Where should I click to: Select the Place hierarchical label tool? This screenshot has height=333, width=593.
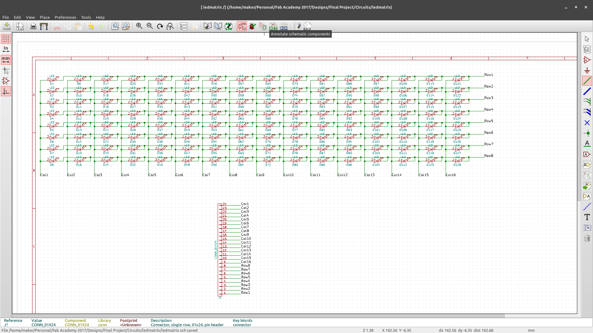587,165
